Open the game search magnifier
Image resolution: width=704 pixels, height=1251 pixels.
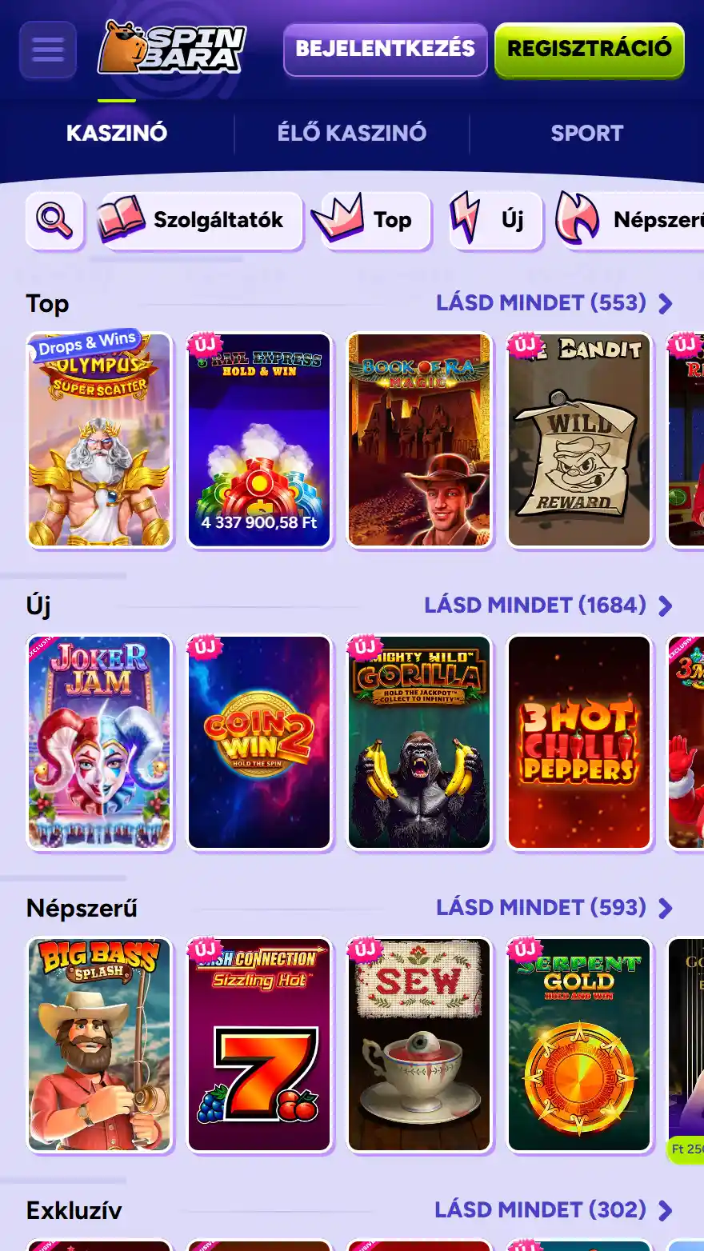coord(54,220)
